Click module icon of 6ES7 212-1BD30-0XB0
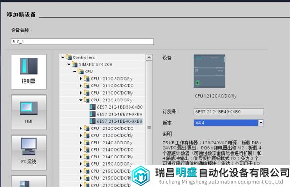The image size is (290, 187). pyautogui.click(x=92, y=107)
